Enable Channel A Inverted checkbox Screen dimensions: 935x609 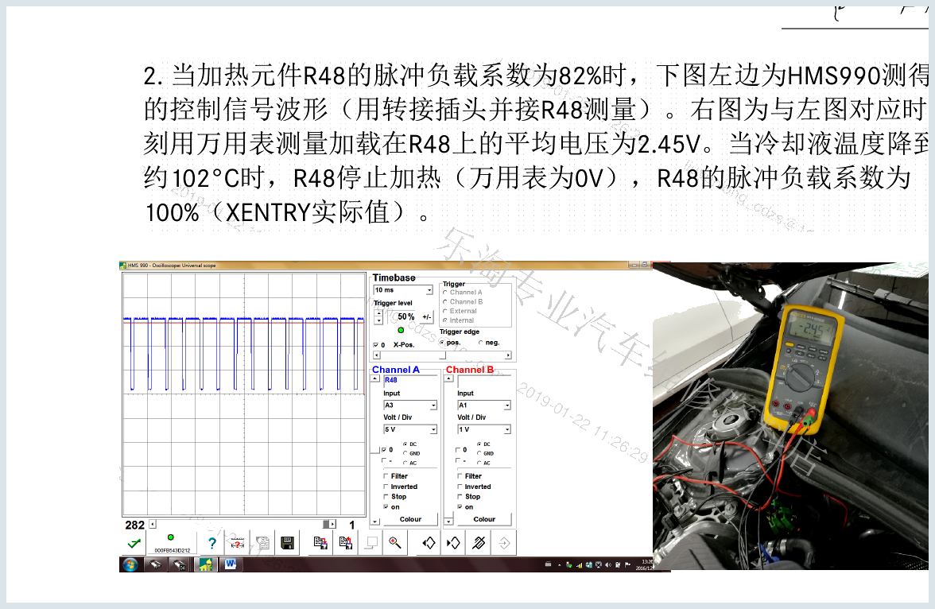tap(386, 487)
